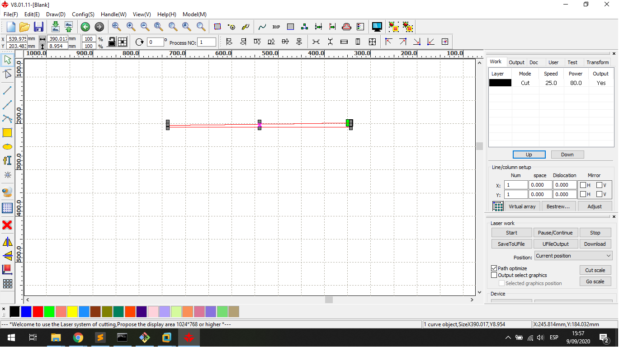
Task: Click the SaveToUFile button
Action: click(512, 244)
